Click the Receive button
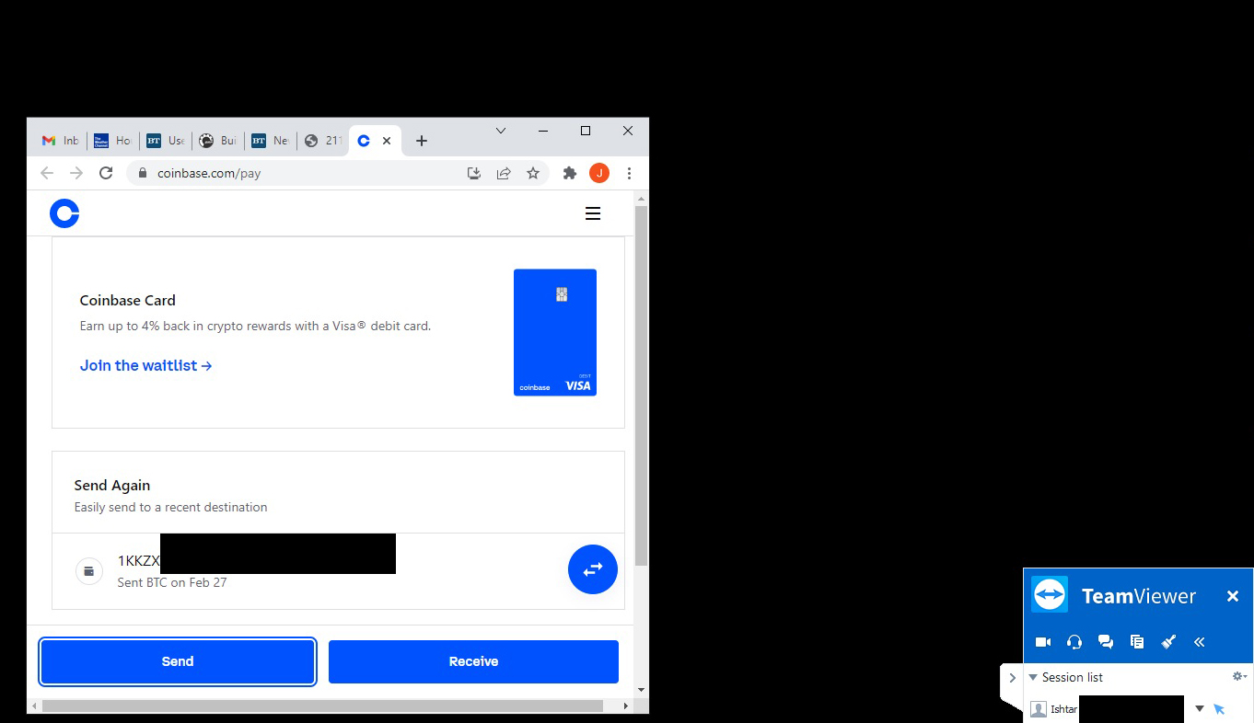 pyautogui.click(x=473, y=661)
